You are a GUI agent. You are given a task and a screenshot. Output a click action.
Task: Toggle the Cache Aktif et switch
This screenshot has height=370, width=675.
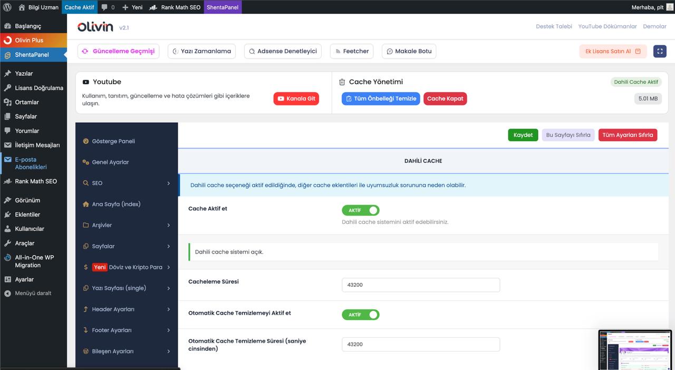click(x=361, y=210)
